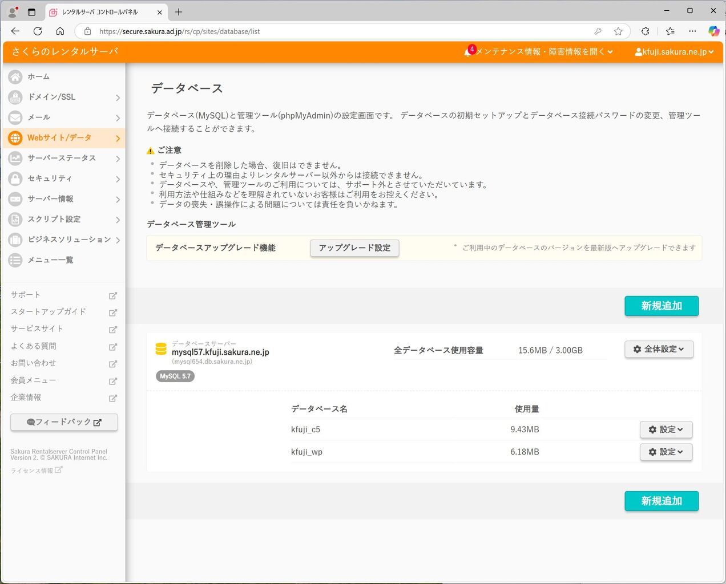
Task: Click external link icon beside お問い合わせ
Action: pos(113,364)
